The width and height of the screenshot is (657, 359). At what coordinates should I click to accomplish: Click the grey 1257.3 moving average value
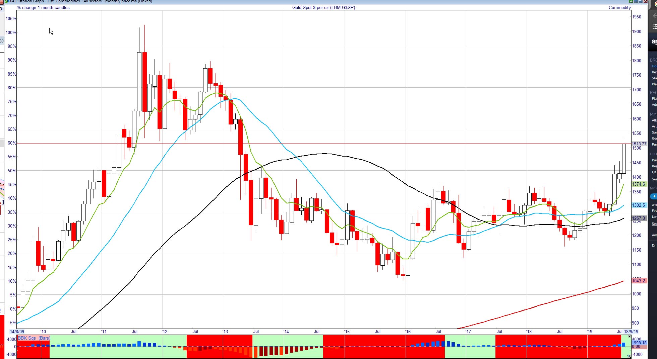pos(638,218)
